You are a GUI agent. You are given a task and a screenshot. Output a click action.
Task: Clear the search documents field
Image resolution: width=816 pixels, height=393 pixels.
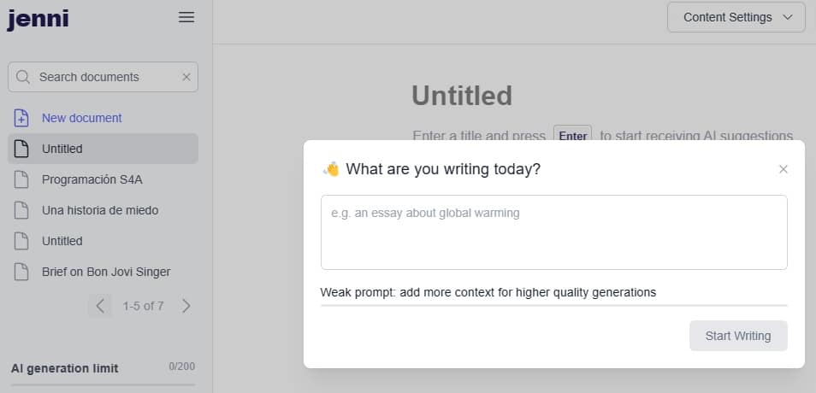click(x=186, y=77)
